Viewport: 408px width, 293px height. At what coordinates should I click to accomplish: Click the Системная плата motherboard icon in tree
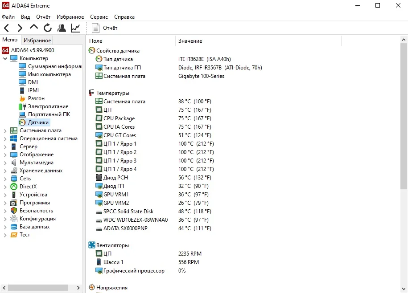[14, 130]
